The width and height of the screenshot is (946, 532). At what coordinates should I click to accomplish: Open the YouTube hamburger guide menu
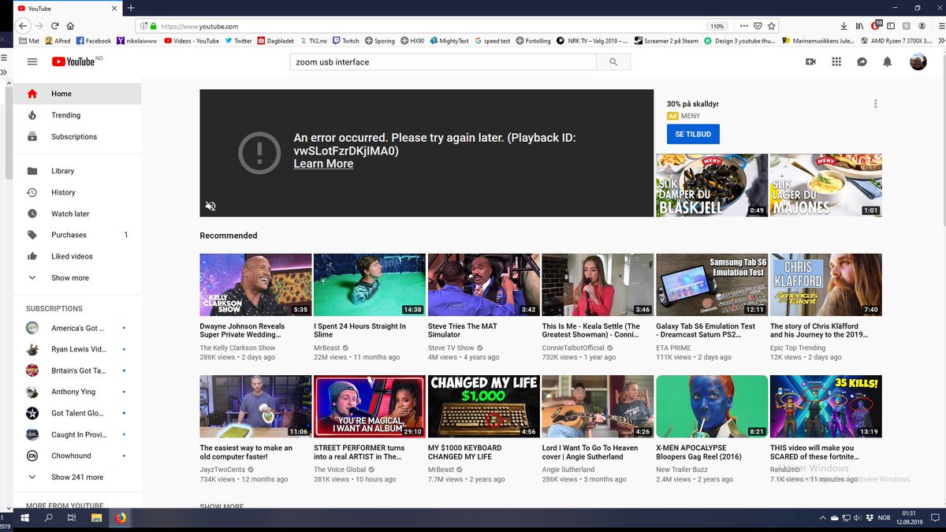[x=32, y=61]
